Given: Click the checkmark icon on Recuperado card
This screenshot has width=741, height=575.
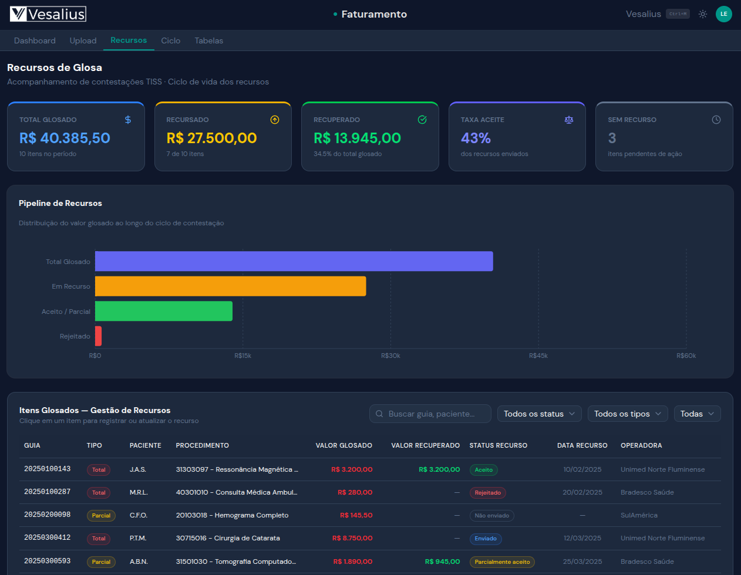Looking at the screenshot, I should click(x=422, y=120).
